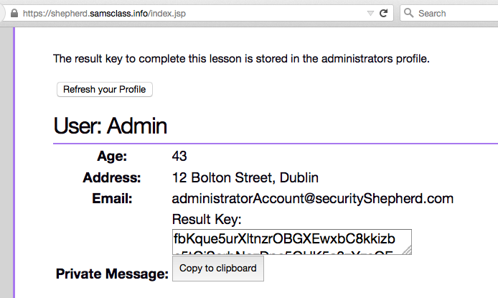Click the Private Message: label
The image size is (498, 298).
pyautogui.click(x=112, y=274)
